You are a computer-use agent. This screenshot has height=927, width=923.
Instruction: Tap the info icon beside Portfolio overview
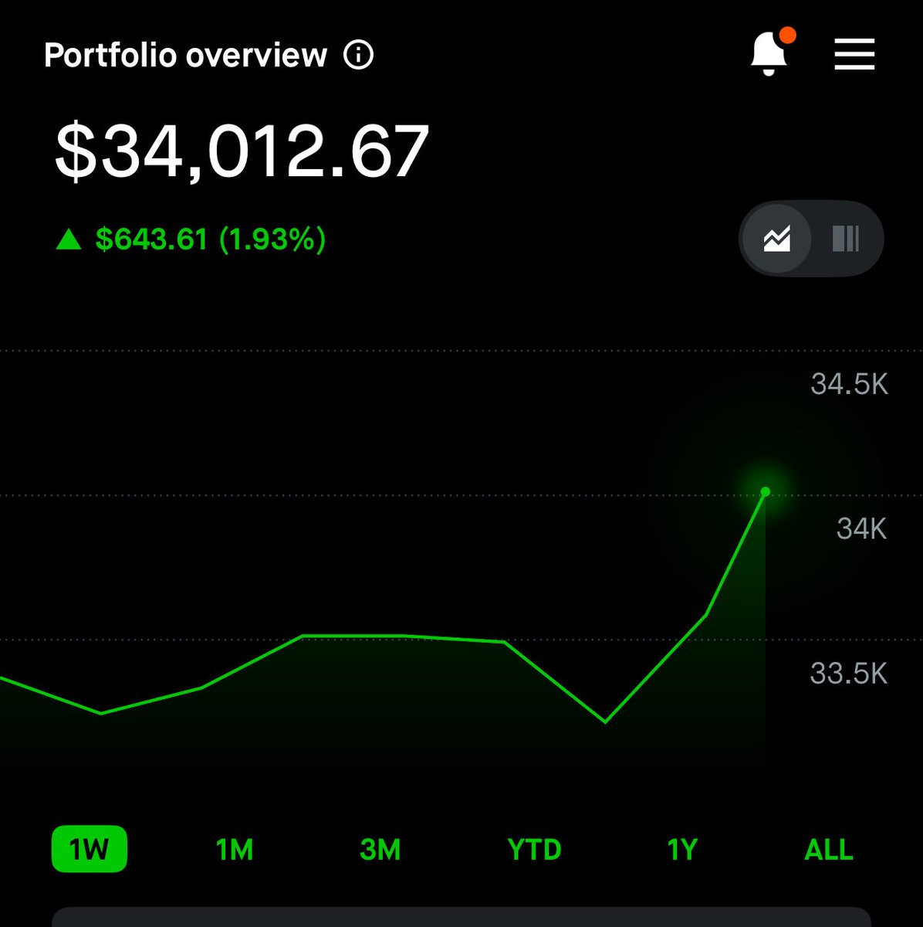[x=358, y=55]
